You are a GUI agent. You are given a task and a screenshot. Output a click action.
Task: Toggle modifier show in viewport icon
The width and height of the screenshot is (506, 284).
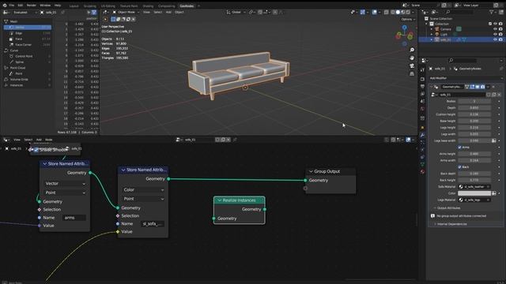click(x=478, y=87)
